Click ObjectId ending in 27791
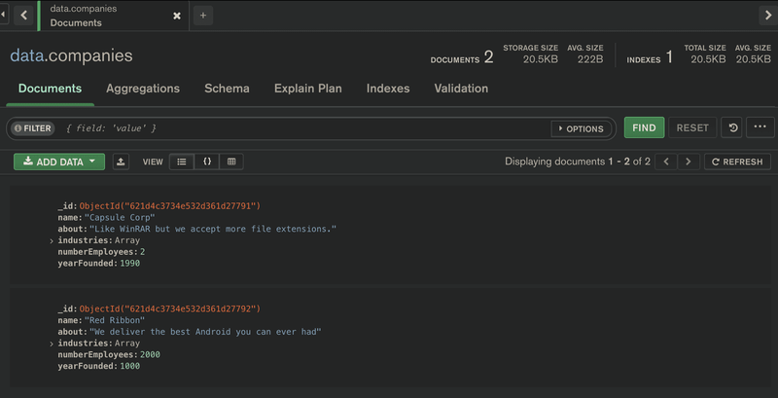This screenshot has width=778, height=398. (x=169, y=206)
